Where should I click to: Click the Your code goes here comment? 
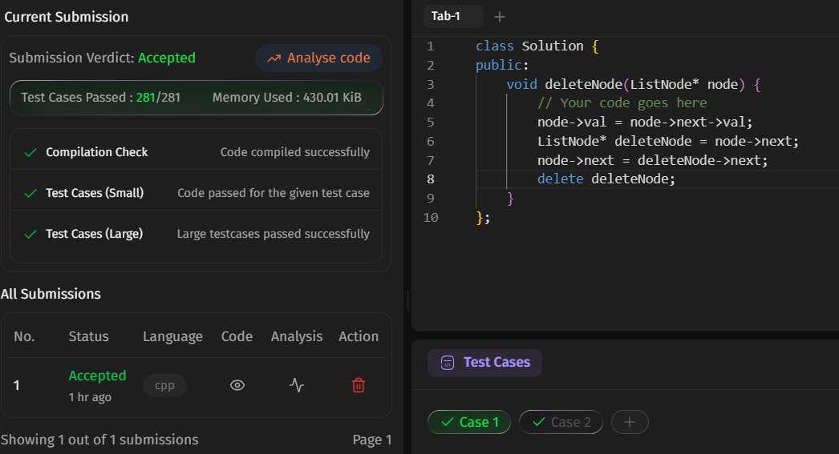622,103
